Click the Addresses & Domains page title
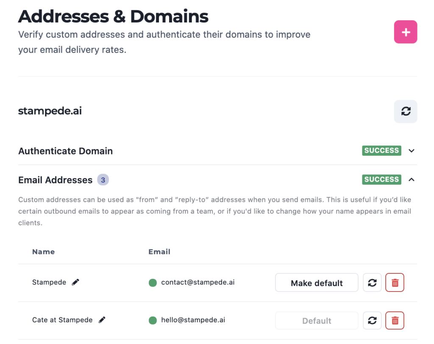This screenshot has height=344, width=434. (x=113, y=17)
